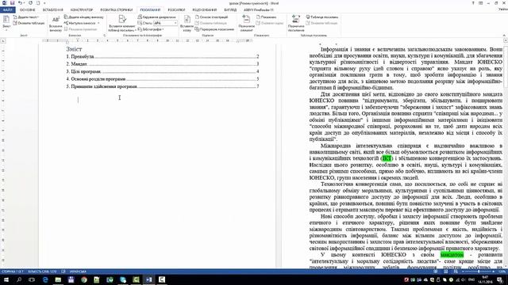
Task: Insert a list of figures (Список ілюстрацій)
Action: [x=212, y=17]
